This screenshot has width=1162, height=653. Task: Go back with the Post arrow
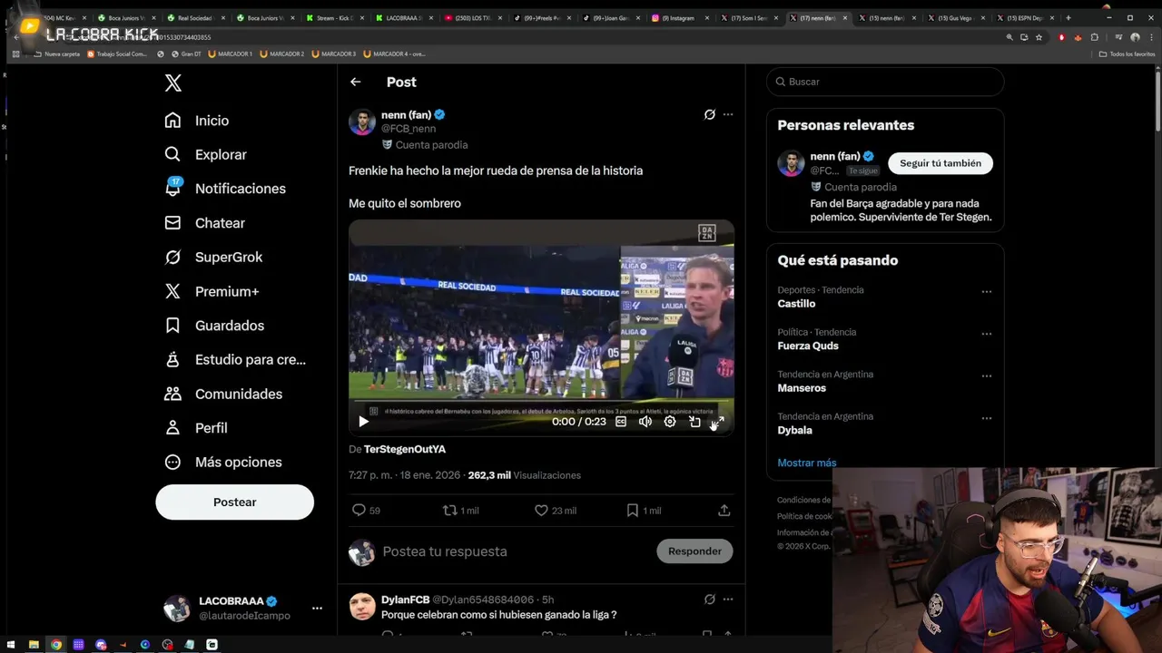point(355,82)
